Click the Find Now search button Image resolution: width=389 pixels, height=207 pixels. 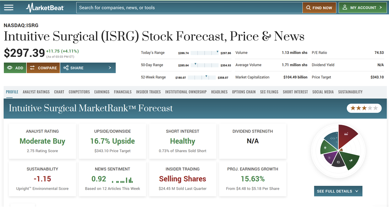click(319, 7)
